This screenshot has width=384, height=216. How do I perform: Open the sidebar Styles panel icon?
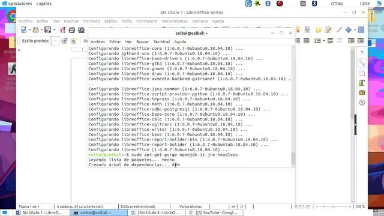(x=362, y=83)
